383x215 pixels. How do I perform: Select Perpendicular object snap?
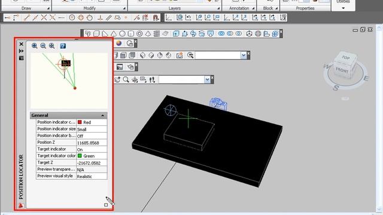pyautogui.click(x=100, y=17)
